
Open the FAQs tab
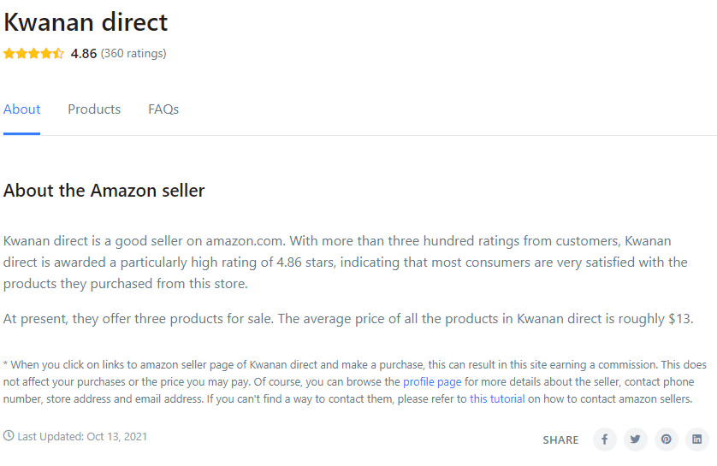click(x=163, y=109)
